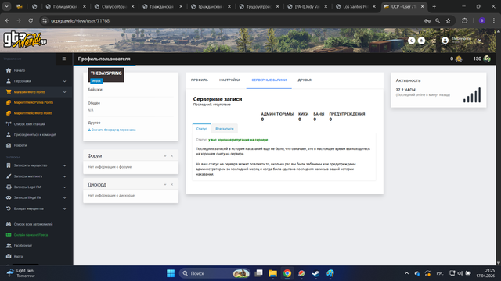Toggle dark mode with moon icon
The height and width of the screenshot is (281, 501).
tap(411, 41)
